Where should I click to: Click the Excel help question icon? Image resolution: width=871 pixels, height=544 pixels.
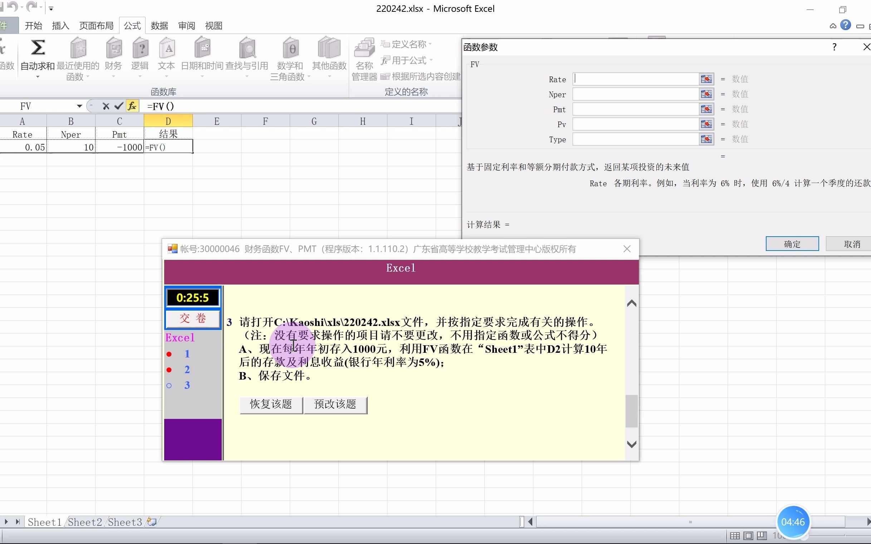tap(846, 25)
